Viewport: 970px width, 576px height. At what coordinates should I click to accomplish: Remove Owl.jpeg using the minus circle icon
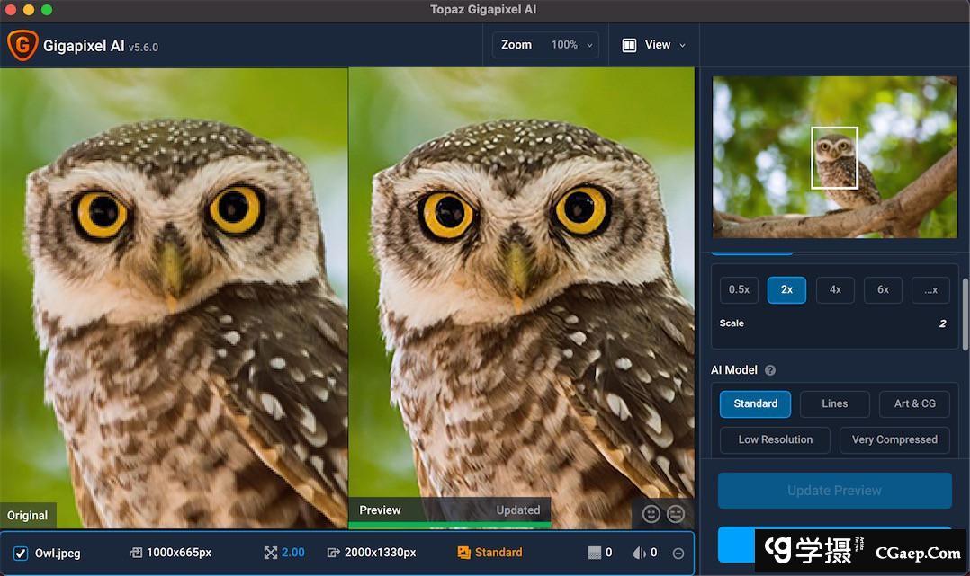coord(678,554)
